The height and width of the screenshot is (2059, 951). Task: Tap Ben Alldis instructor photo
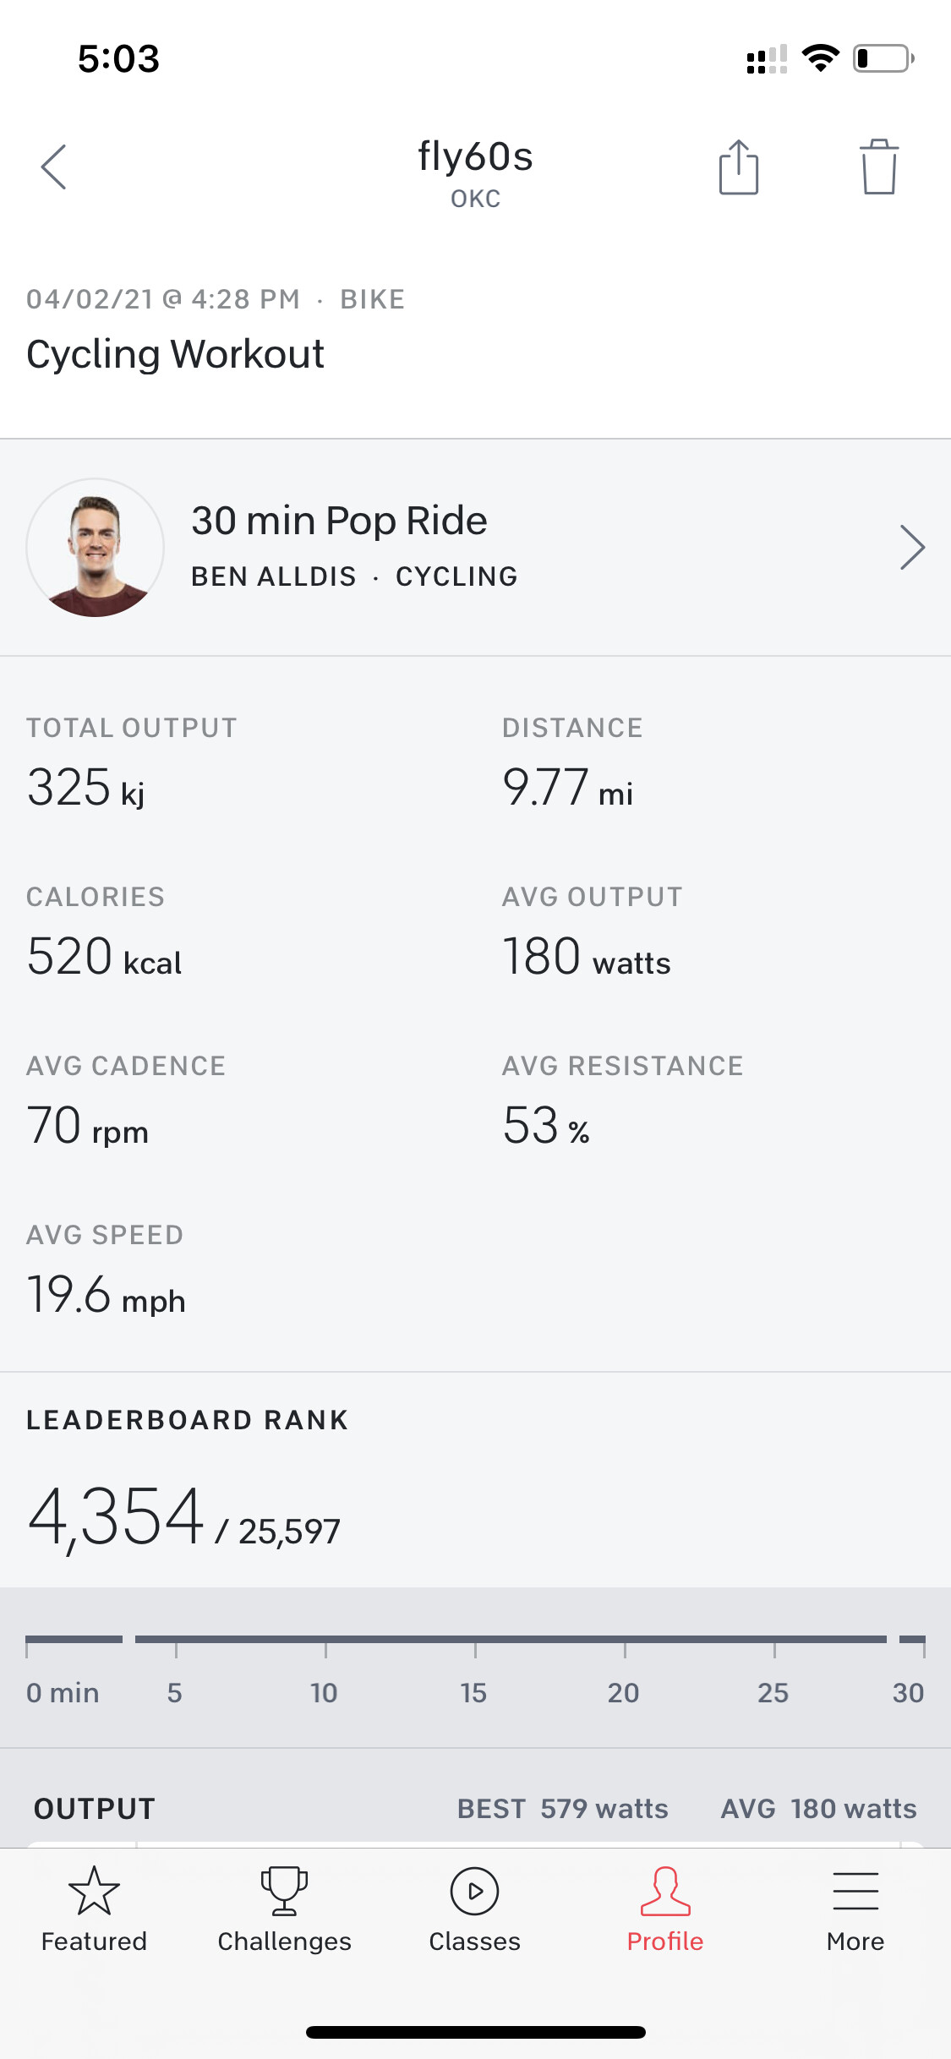(x=96, y=548)
